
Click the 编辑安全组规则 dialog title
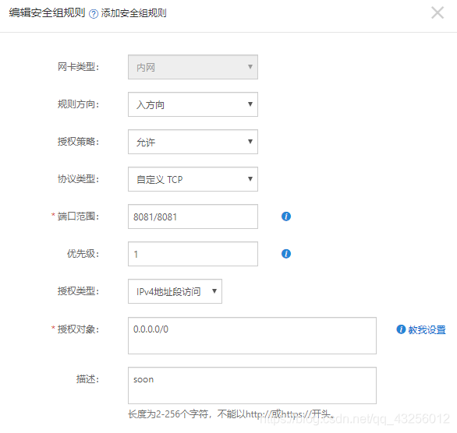tap(47, 12)
